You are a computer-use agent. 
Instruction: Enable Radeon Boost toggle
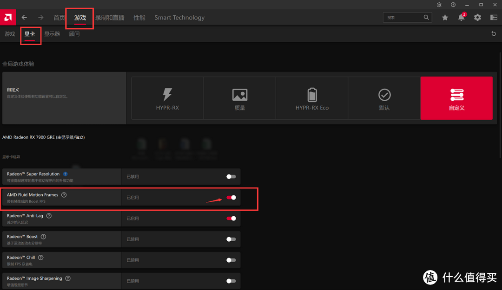231,239
